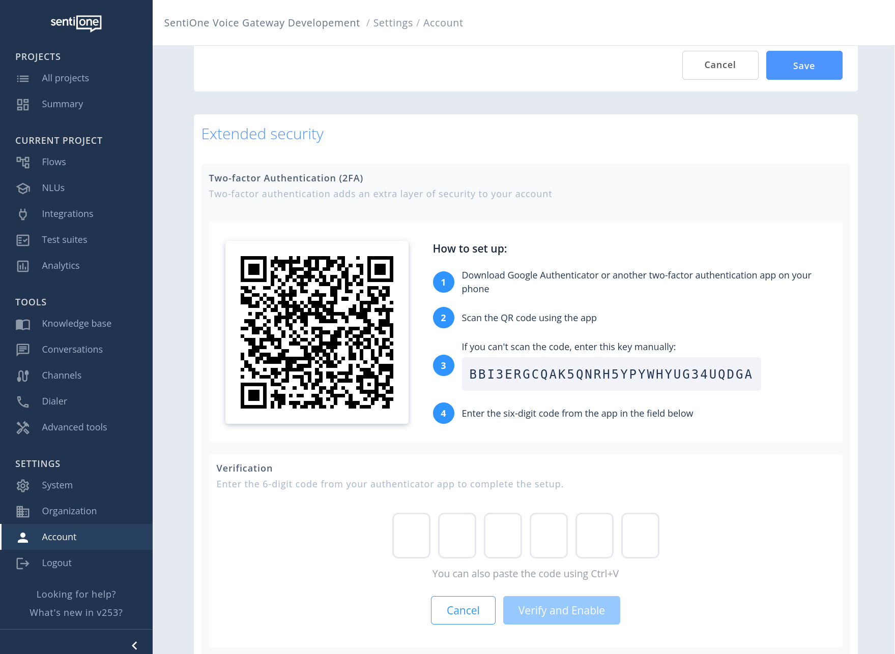The width and height of the screenshot is (895, 654).
Task: Focus the second verification digit box
Action: click(457, 536)
